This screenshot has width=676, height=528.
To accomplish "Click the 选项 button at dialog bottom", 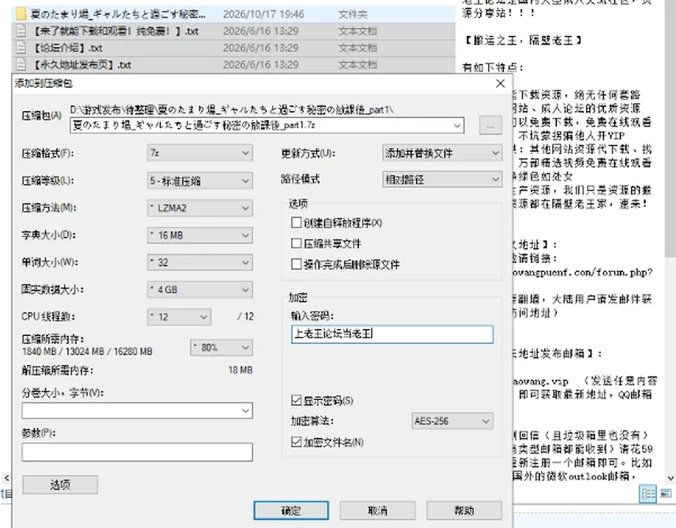I will (60, 484).
